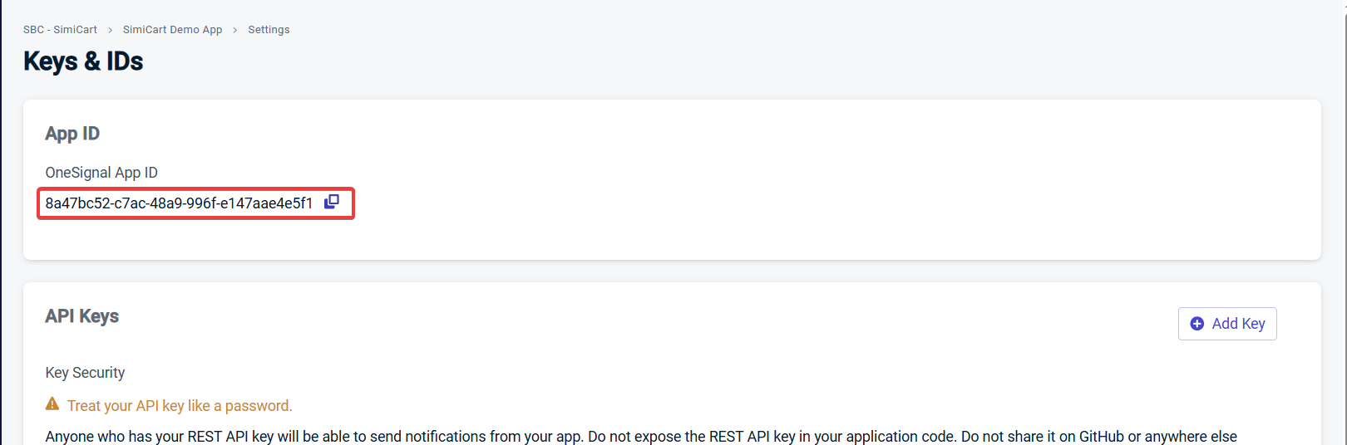Click the chevron before Settings breadcrumb

click(235, 30)
